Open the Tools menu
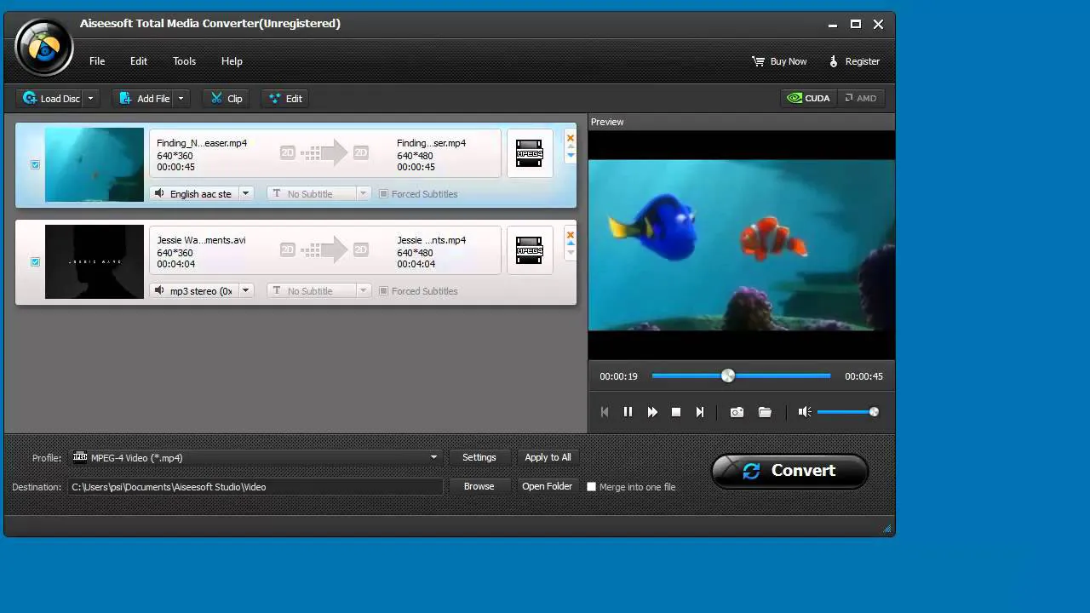 tap(184, 61)
